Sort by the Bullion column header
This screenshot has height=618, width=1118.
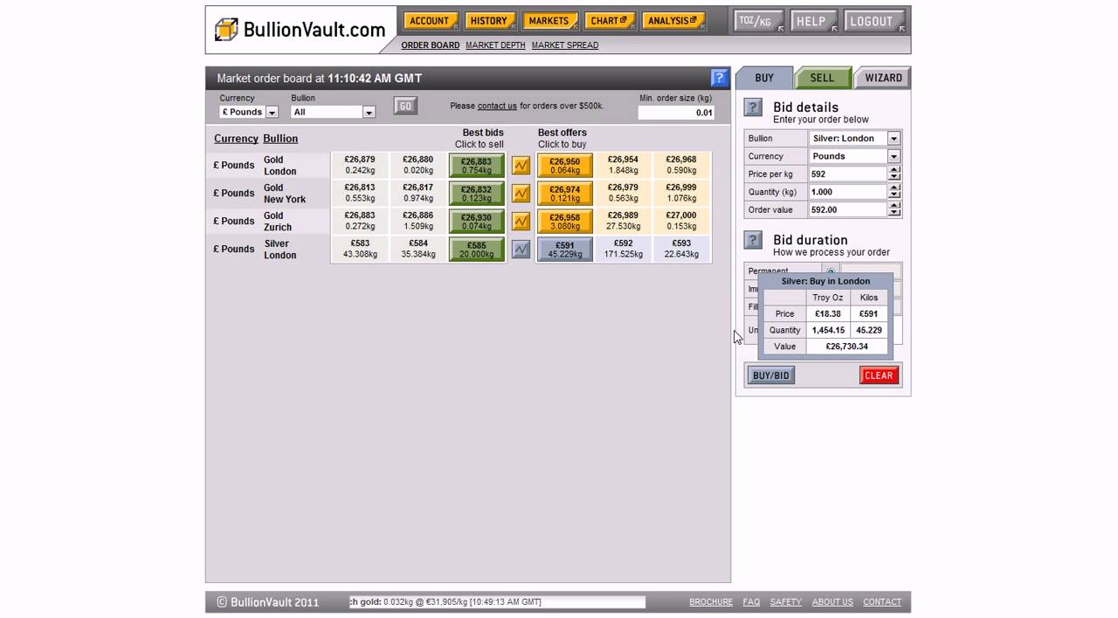(x=280, y=139)
